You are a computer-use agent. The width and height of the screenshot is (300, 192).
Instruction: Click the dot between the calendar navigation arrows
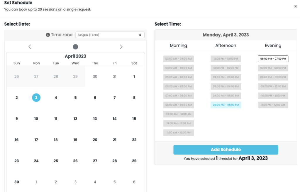pos(75,46)
